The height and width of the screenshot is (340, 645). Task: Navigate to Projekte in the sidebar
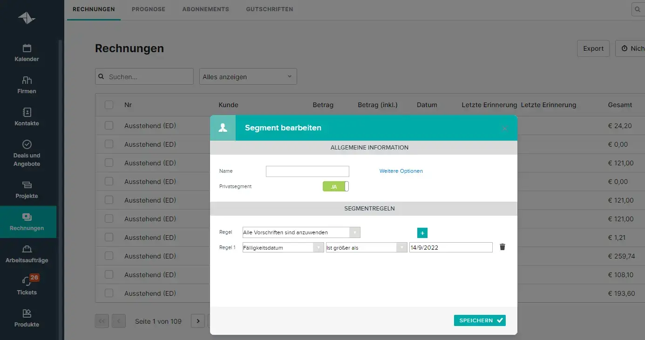pyautogui.click(x=27, y=190)
